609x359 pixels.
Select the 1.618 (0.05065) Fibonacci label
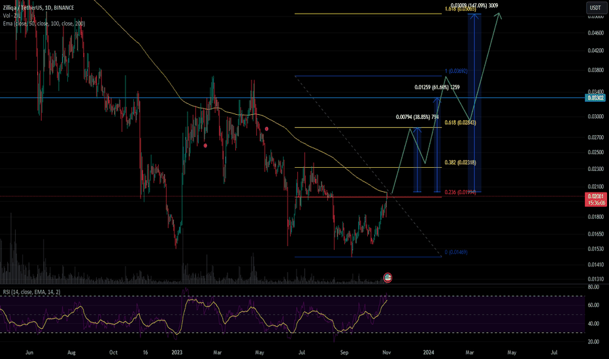coord(460,8)
